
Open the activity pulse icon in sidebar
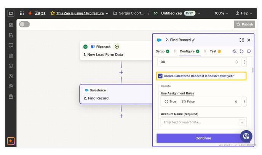(11, 76)
